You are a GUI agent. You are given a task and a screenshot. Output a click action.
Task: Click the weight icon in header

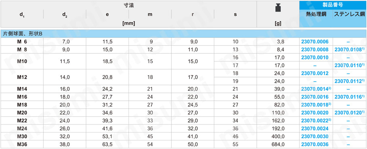coord(278,8)
